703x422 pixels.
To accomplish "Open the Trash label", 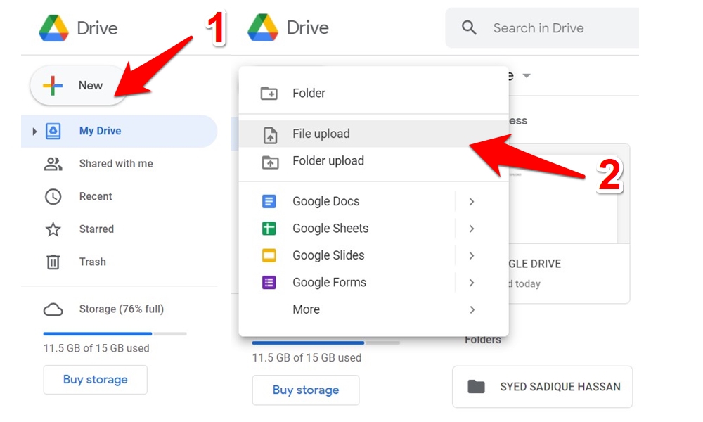I will (92, 262).
